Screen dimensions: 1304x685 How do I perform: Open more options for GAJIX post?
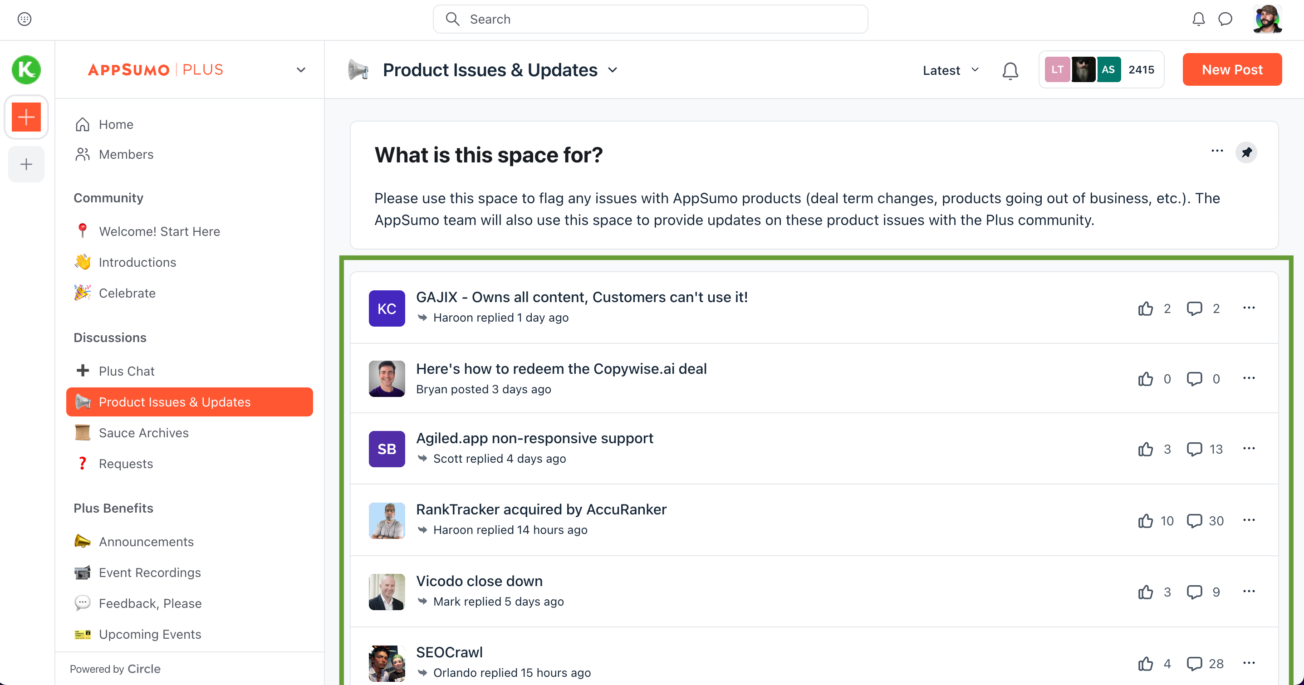(1249, 308)
